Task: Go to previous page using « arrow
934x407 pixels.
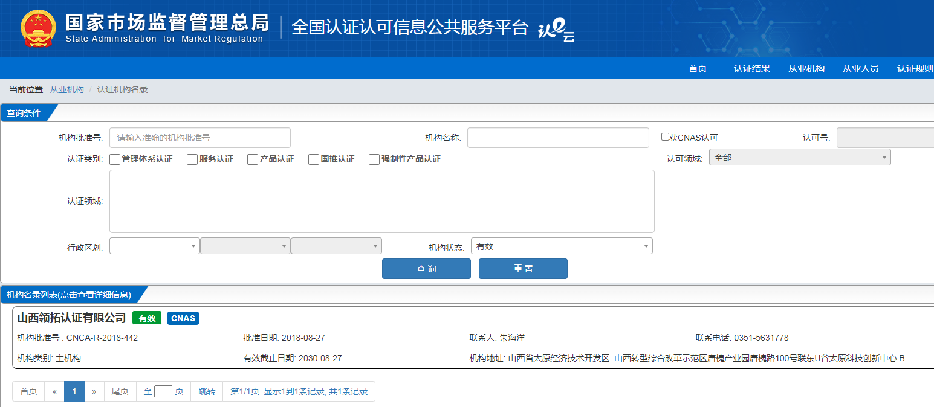Action: pyautogui.click(x=54, y=391)
